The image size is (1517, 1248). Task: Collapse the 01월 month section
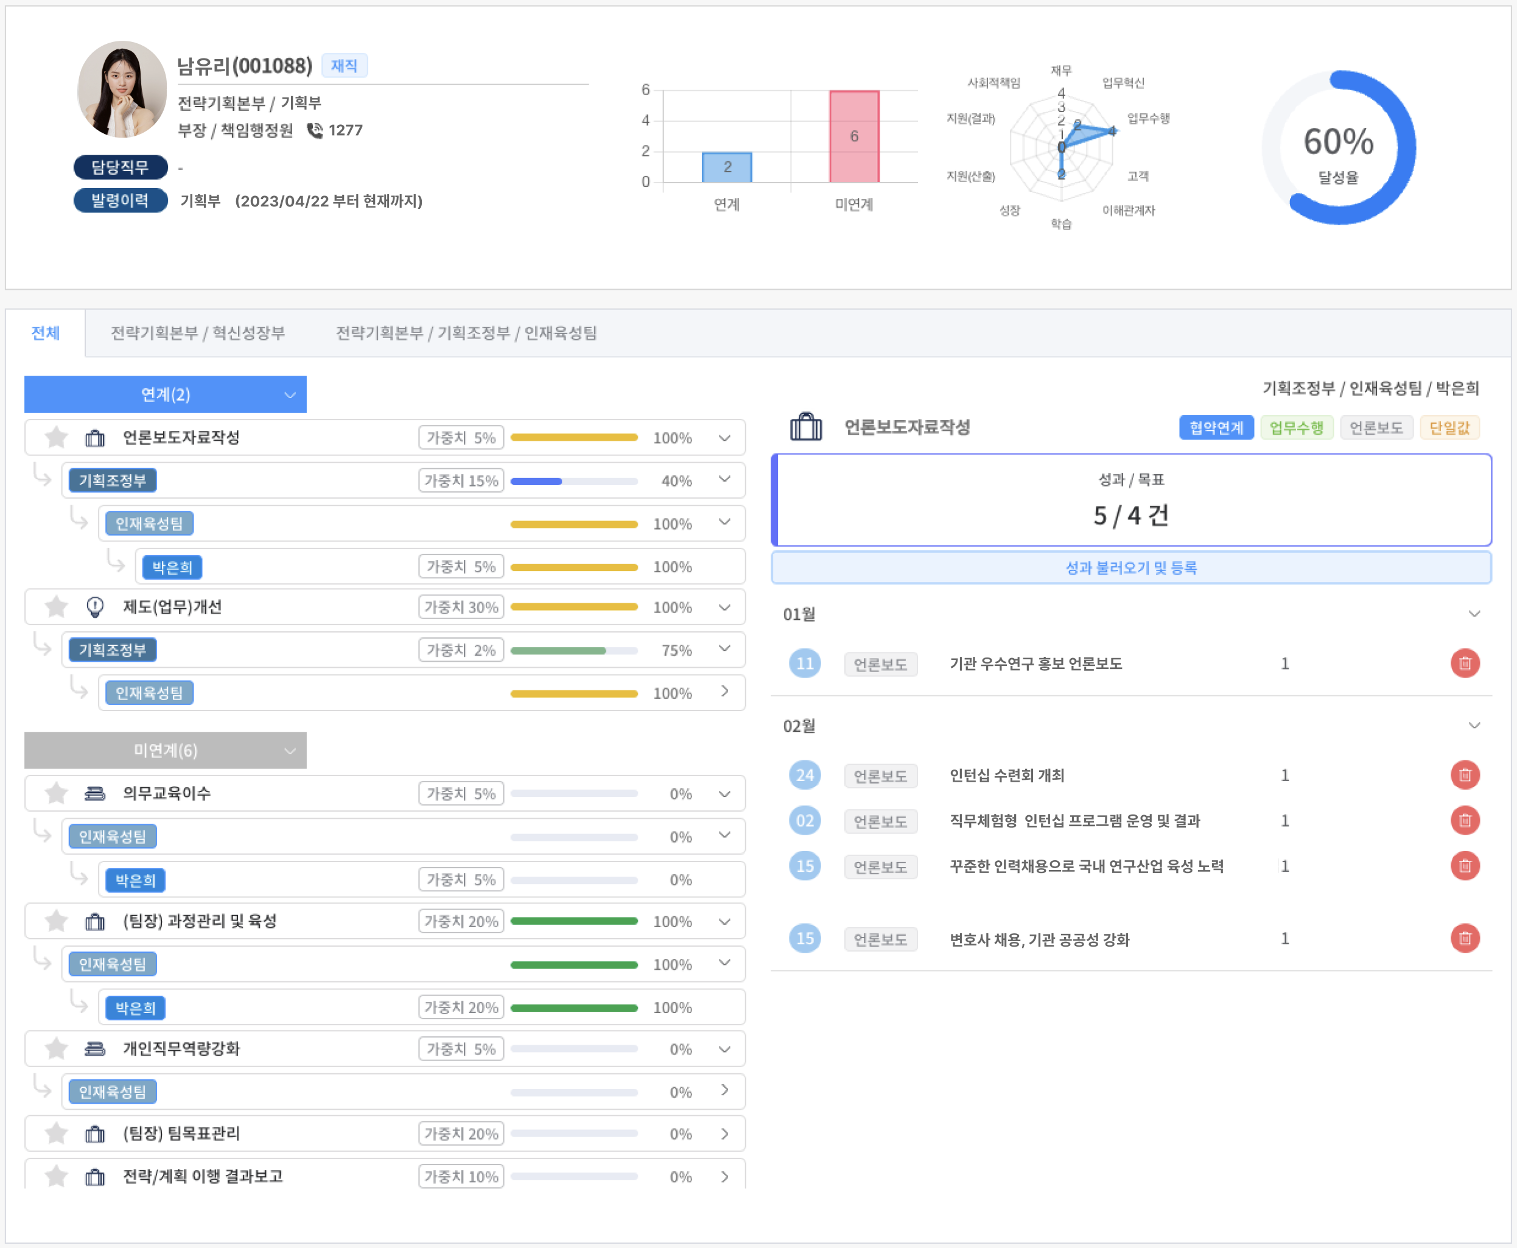pos(1474,614)
